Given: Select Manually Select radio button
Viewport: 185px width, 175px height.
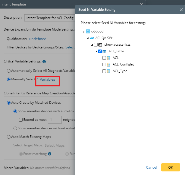Looking at the screenshot, I should [x=9, y=79].
